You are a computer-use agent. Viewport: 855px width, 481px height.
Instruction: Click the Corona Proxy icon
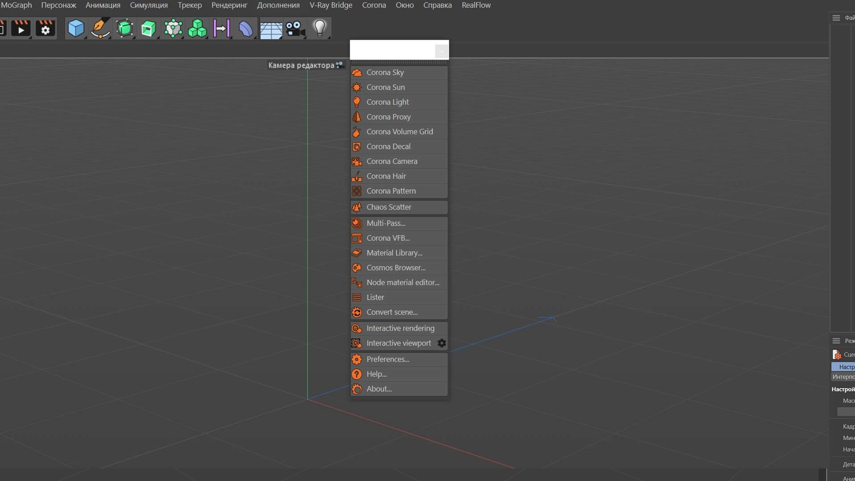[x=357, y=117]
